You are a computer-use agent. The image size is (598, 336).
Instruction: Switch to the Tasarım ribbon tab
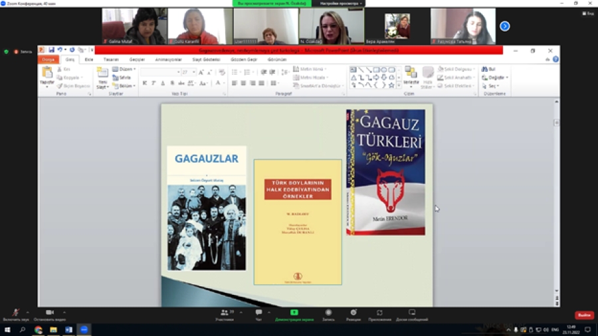[x=111, y=60]
